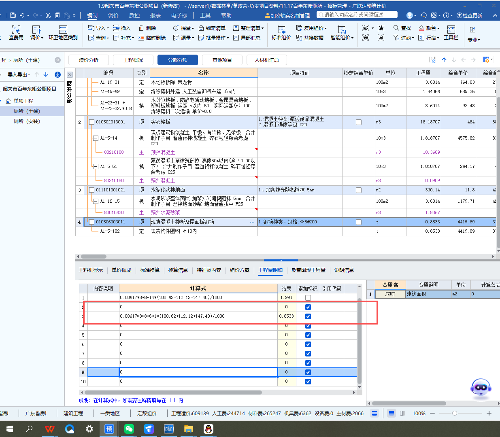Click the 查费用 toolbar icon
Image resolution: width=500 pixels, height=437 pixels.
[x=16, y=30]
